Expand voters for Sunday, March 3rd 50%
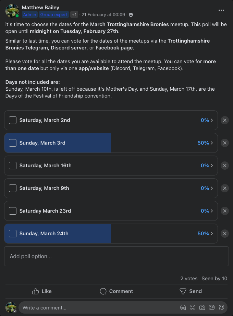Screen dimensions: 233x316 [x=205, y=143]
